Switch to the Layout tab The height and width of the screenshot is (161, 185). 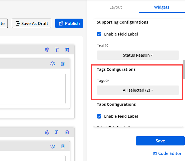116,7
